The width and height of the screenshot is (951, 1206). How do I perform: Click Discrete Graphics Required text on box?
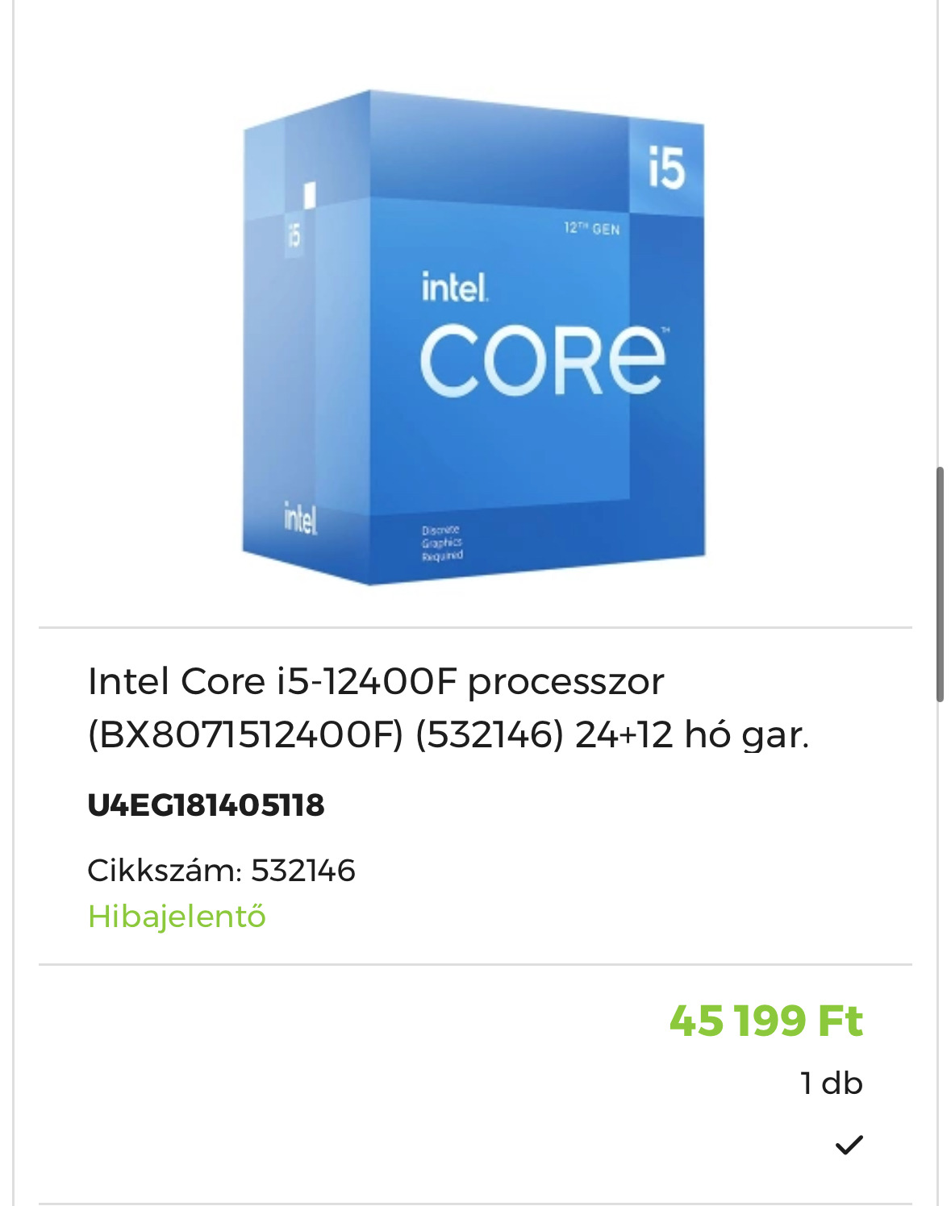(442, 543)
